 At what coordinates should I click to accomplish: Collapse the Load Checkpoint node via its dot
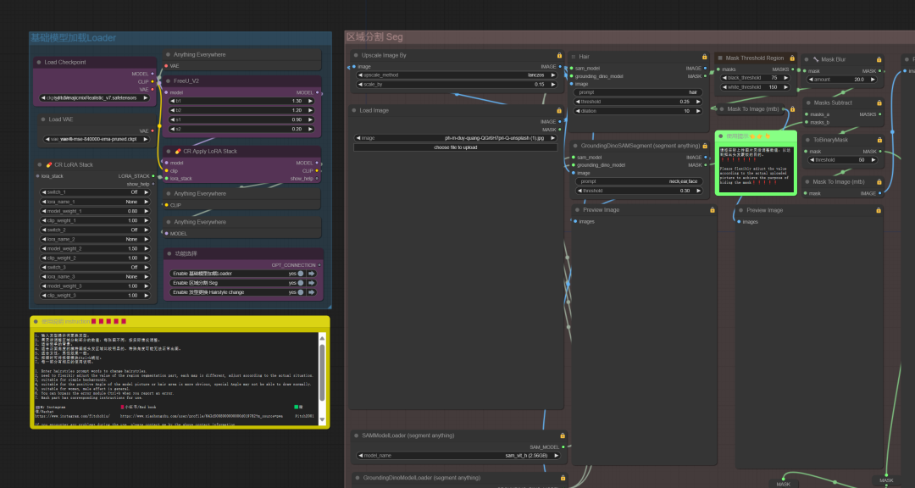(x=39, y=62)
